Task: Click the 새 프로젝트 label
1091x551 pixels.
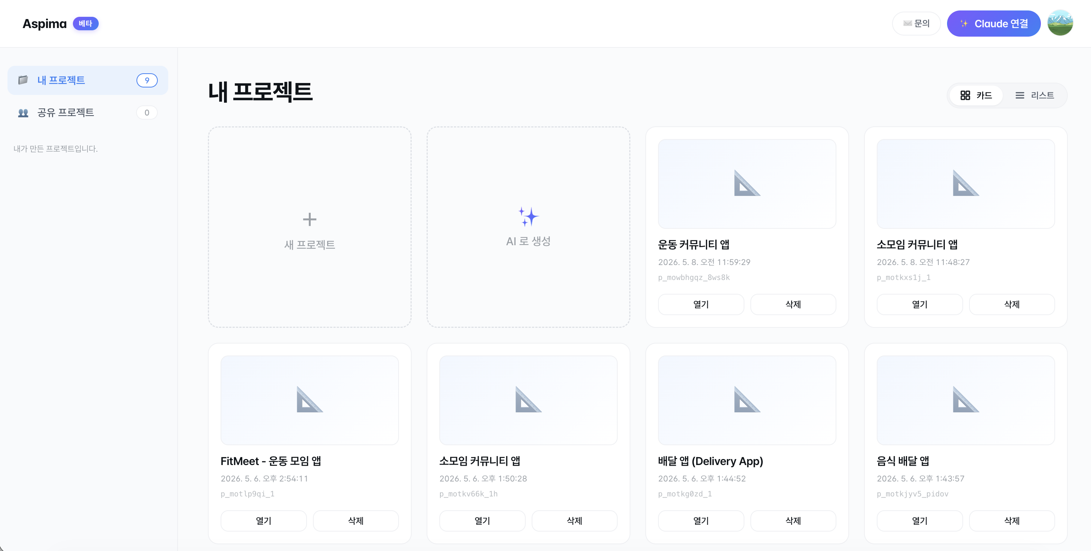Action: [x=310, y=245]
